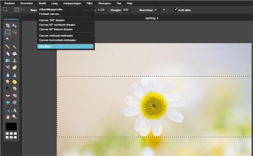Select the Pinch tool
The image size is (253, 156).
[14, 102]
